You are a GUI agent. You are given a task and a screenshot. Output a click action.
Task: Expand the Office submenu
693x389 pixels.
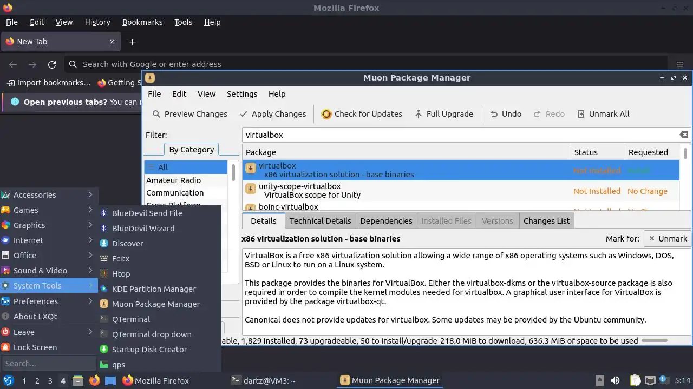(x=49, y=256)
